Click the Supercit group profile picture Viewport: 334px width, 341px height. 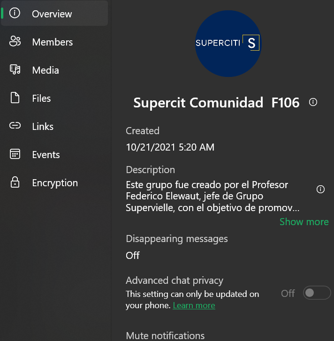pos(228,44)
